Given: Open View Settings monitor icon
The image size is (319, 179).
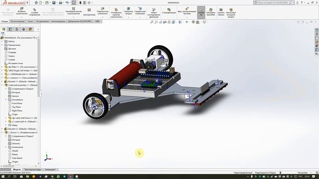Looking at the screenshot, I should click(204, 22).
